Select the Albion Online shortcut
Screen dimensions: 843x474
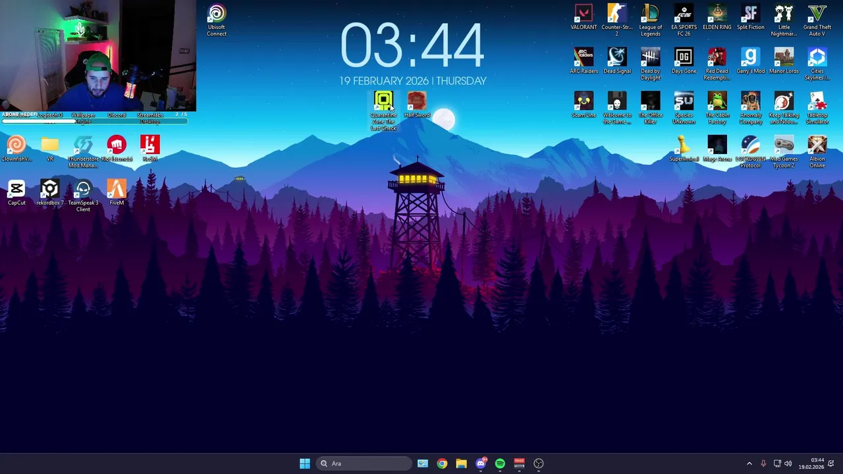[x=817, y=151]
